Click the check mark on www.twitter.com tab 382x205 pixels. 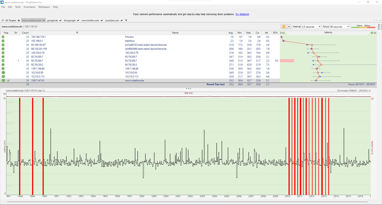(101, 20)
